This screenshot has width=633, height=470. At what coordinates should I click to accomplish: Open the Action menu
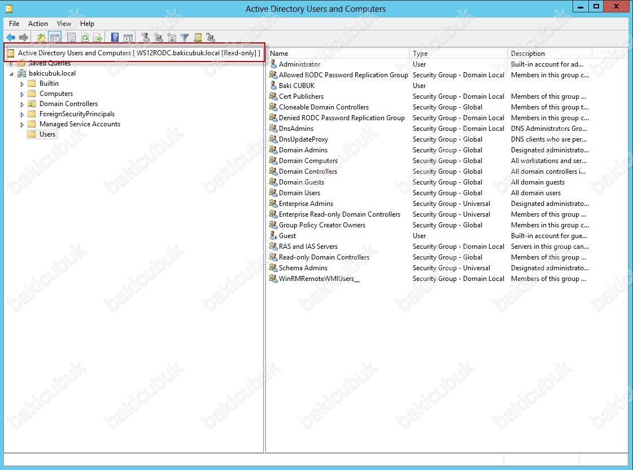[38, 23]
